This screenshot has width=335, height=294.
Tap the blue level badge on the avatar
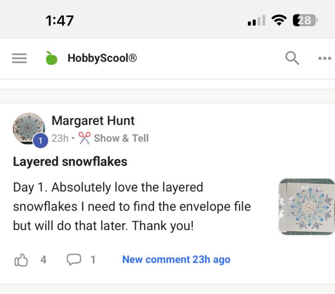tap(40, 140)
